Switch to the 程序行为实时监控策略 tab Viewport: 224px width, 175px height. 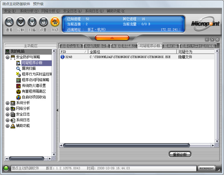point(198,46)
